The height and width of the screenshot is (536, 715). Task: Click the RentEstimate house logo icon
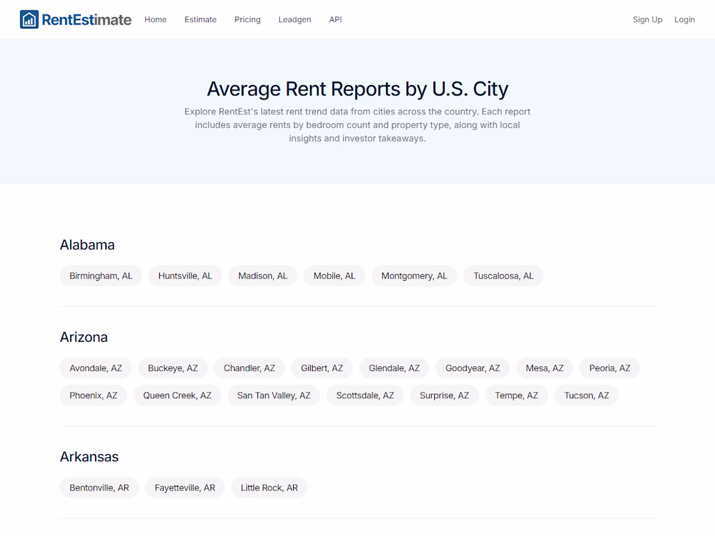tap(29, 19)
